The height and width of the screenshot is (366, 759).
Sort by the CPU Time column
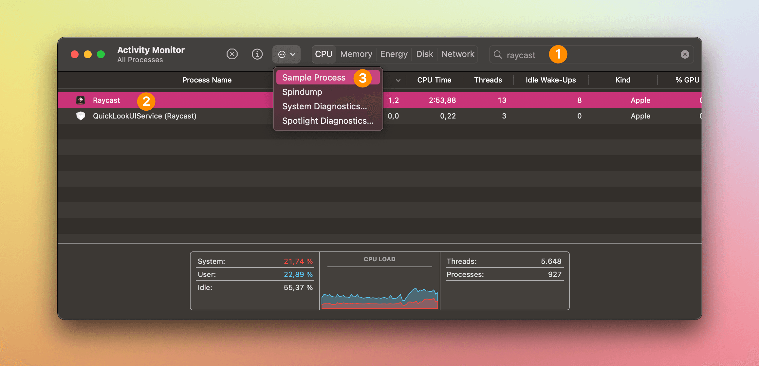click(434, 80)
